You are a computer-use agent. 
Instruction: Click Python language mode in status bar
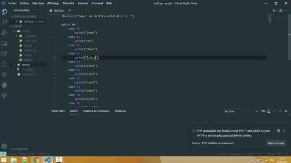tap(270, 154)
